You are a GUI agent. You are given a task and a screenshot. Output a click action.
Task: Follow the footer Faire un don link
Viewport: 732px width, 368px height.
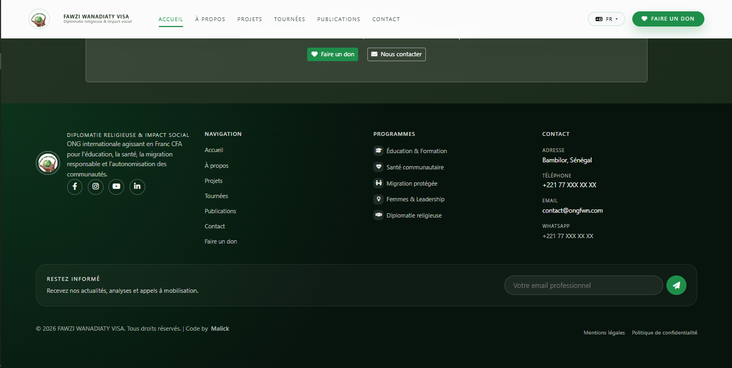221,241
